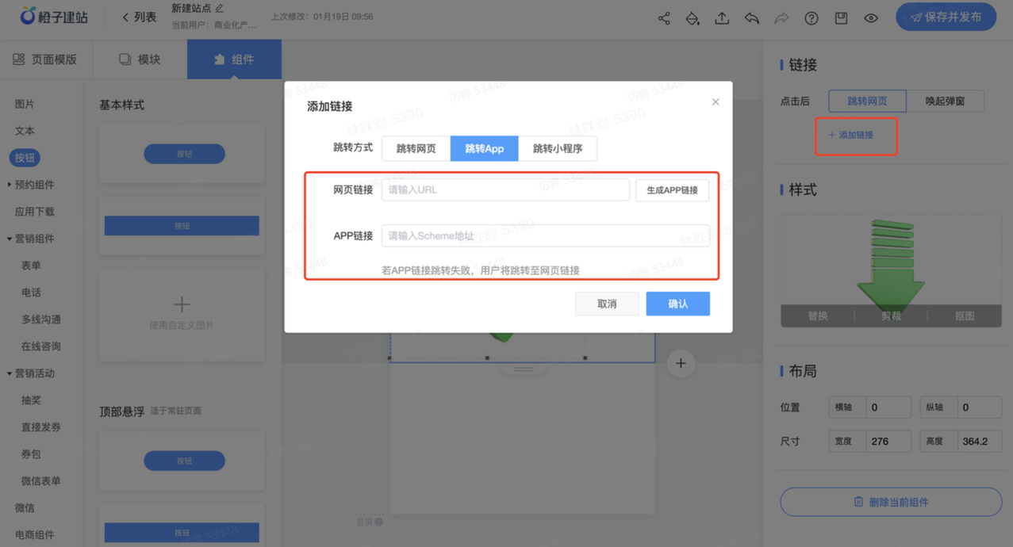This screenshot has width=1013, height=547.
Task: Click the 网页链接 URL input field
Action: 505,189
